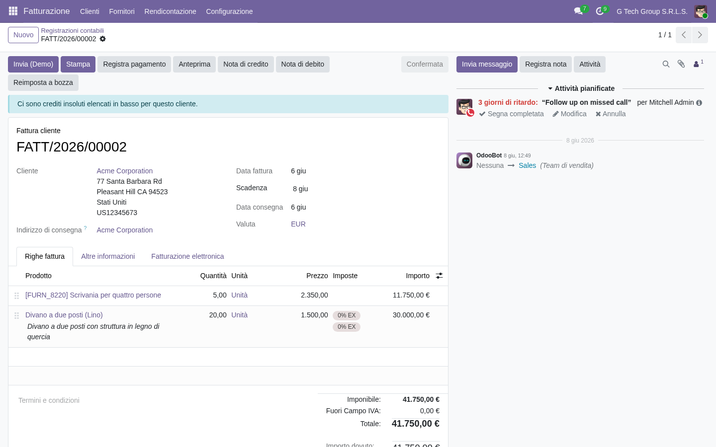Image resolution: width=716 pixels, height=447 pixels.
Task: Open the apps grid menu icon
Action: (x=13, y=11)
